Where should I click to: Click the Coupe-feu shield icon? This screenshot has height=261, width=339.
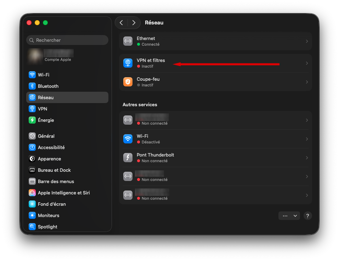click(128, 82)
